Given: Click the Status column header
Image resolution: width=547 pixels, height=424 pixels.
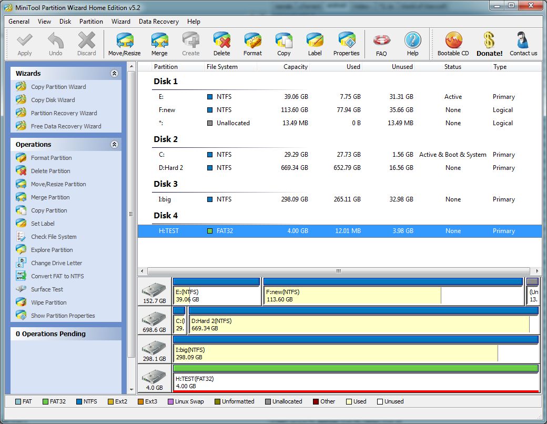Looking at the screenshot, I should 453,67.
